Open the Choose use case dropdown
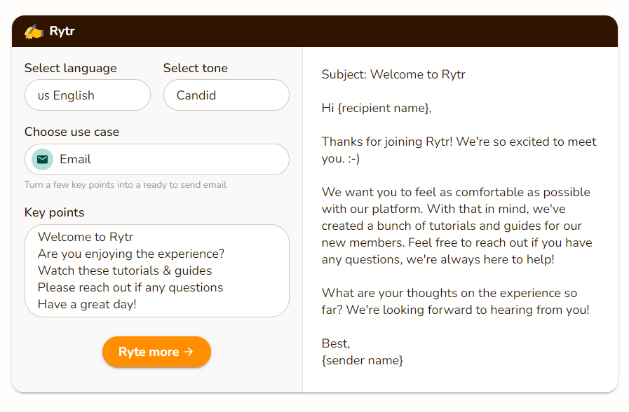The height and width of the screenshot is (412, 629). [x=156, y=159]
